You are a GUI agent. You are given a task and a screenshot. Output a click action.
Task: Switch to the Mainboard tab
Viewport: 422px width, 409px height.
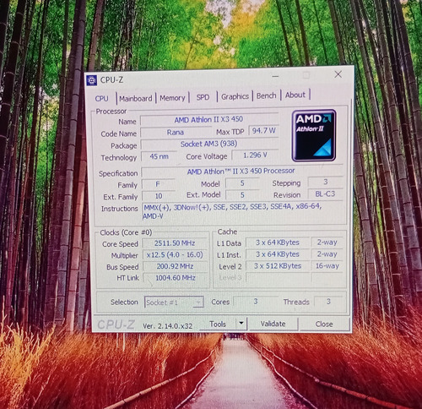pyautogui.click(x=136, y=99)
